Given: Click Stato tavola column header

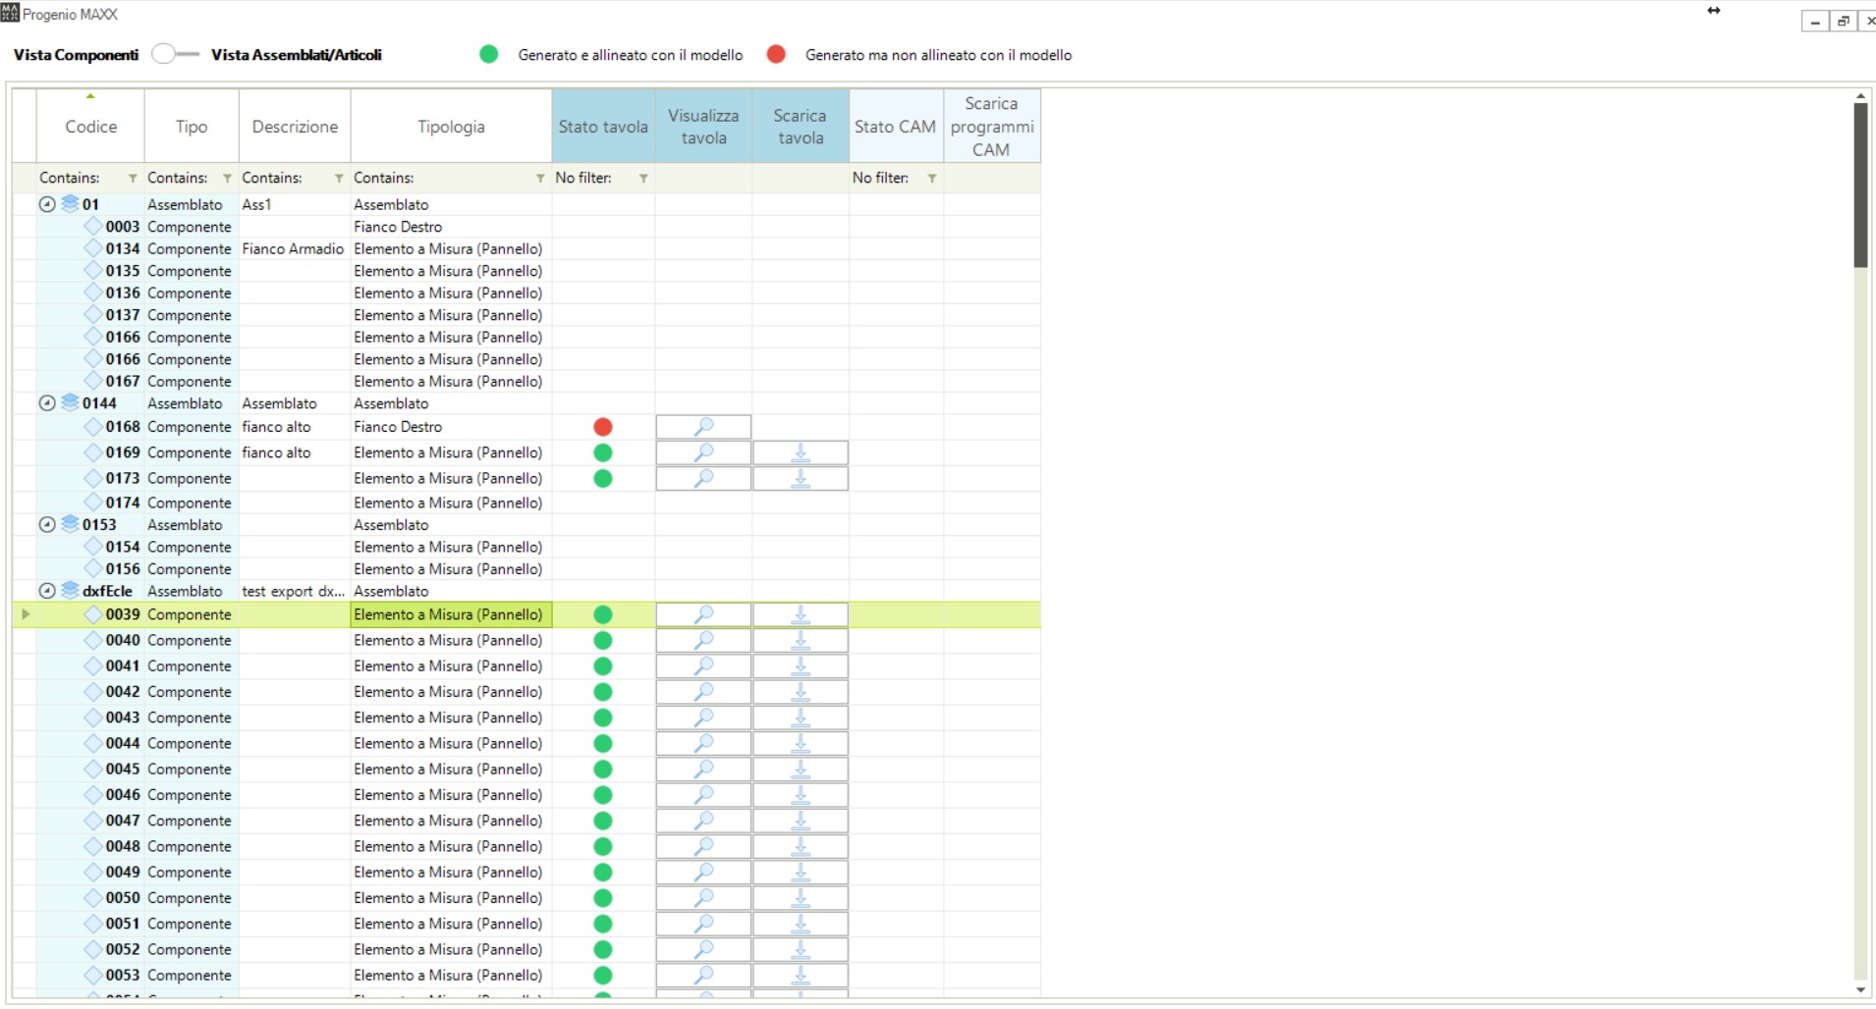Looking at the screenshot, I should [603, 127].
